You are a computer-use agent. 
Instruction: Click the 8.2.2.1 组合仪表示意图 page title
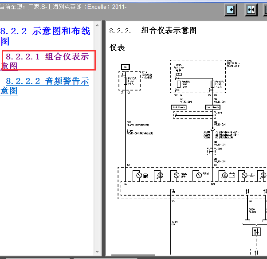(153, 31)
